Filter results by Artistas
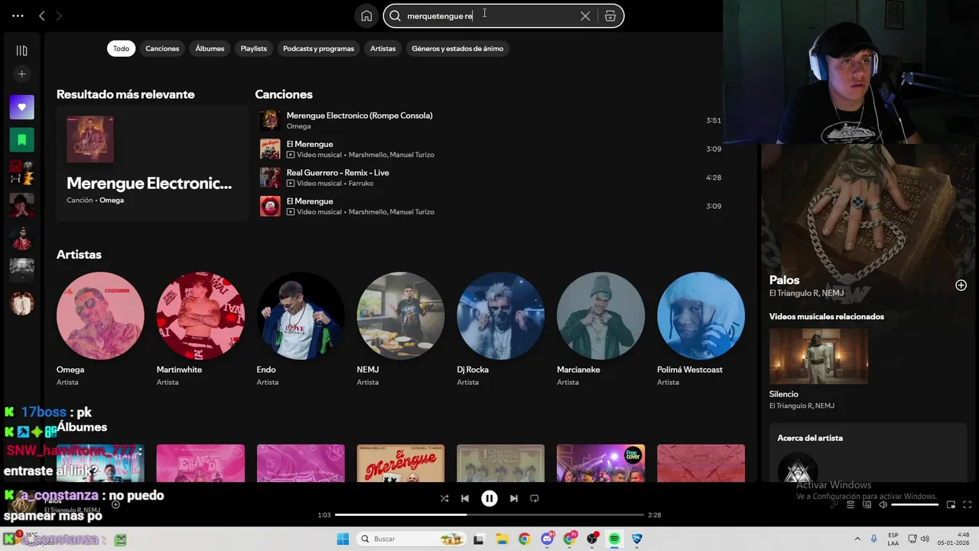 [383, 48]
